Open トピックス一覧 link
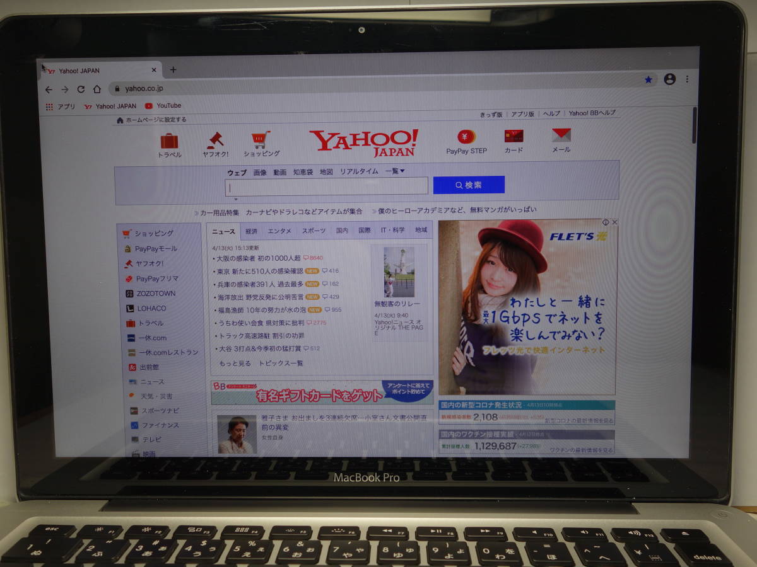 click(x=281, y=364)
